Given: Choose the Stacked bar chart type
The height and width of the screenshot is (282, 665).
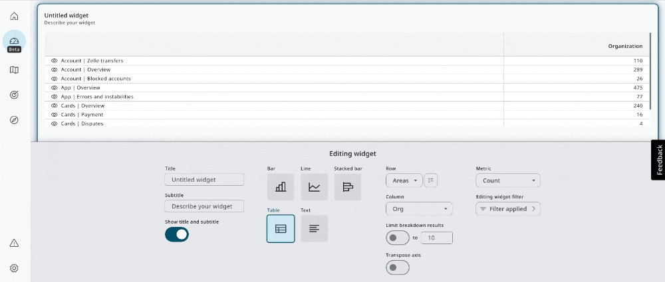Looking at the screenshot, I should [347, 187].
